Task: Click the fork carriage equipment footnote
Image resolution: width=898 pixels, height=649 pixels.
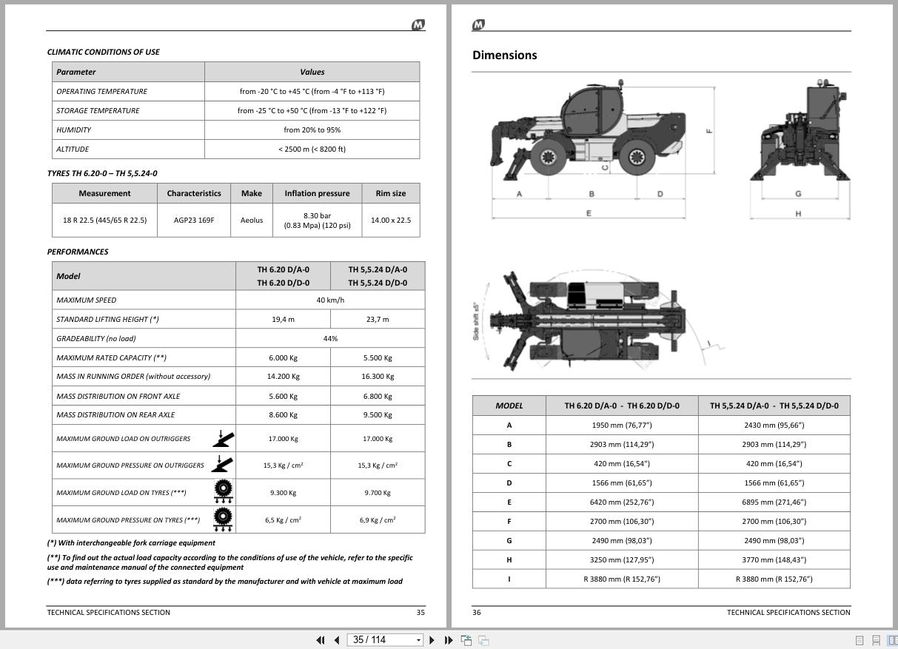Action: coord(131,542)
